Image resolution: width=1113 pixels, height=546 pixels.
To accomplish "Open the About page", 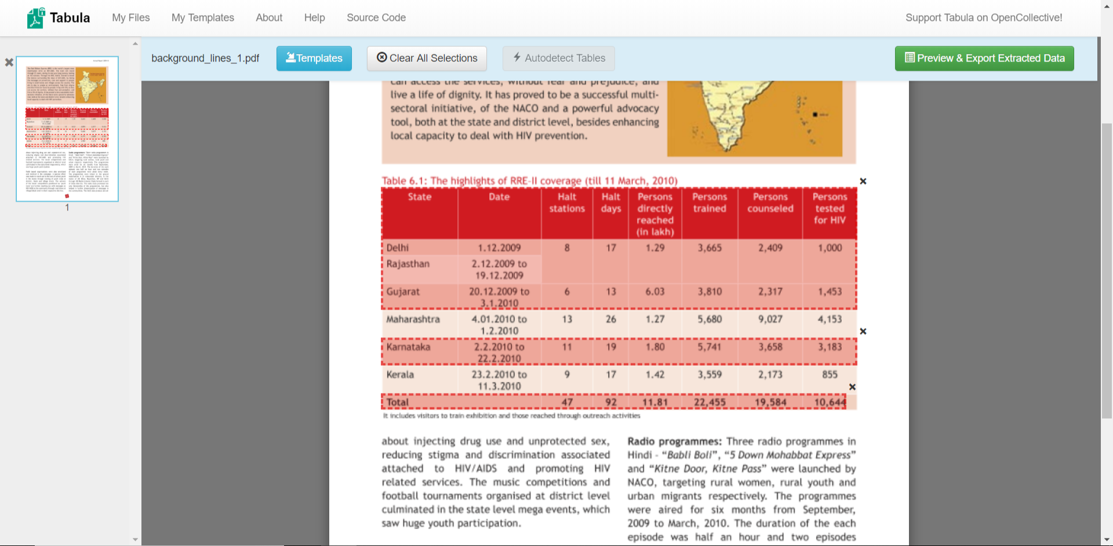I will pos(269,18).
